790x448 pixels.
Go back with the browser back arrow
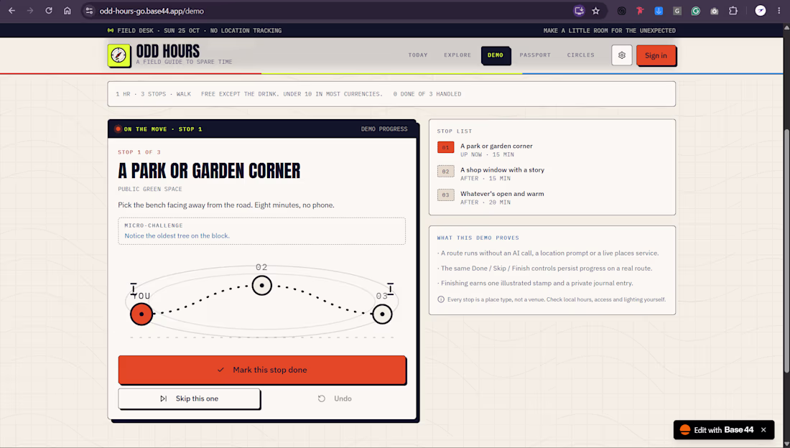[11, 11]
